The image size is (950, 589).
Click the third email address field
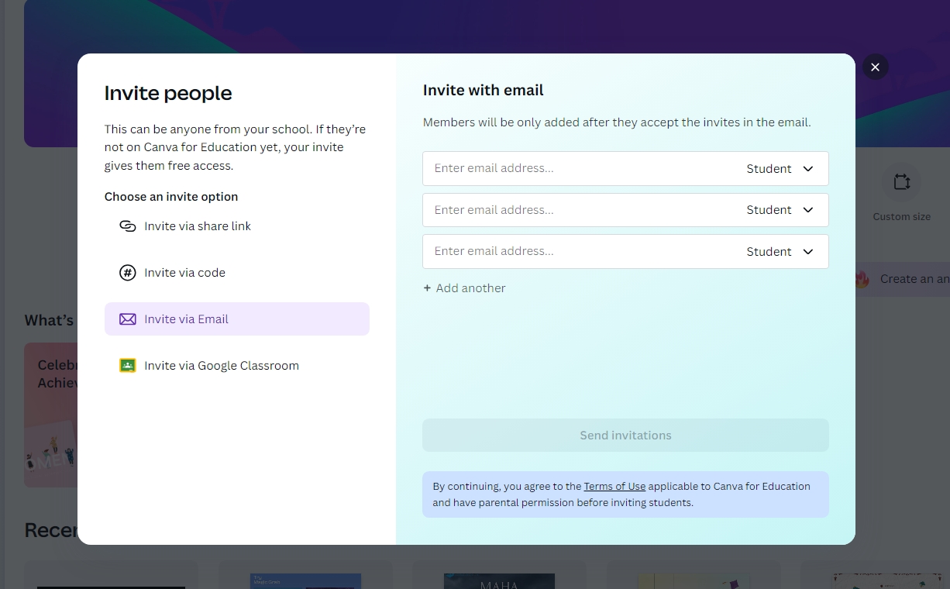(581, 252)
